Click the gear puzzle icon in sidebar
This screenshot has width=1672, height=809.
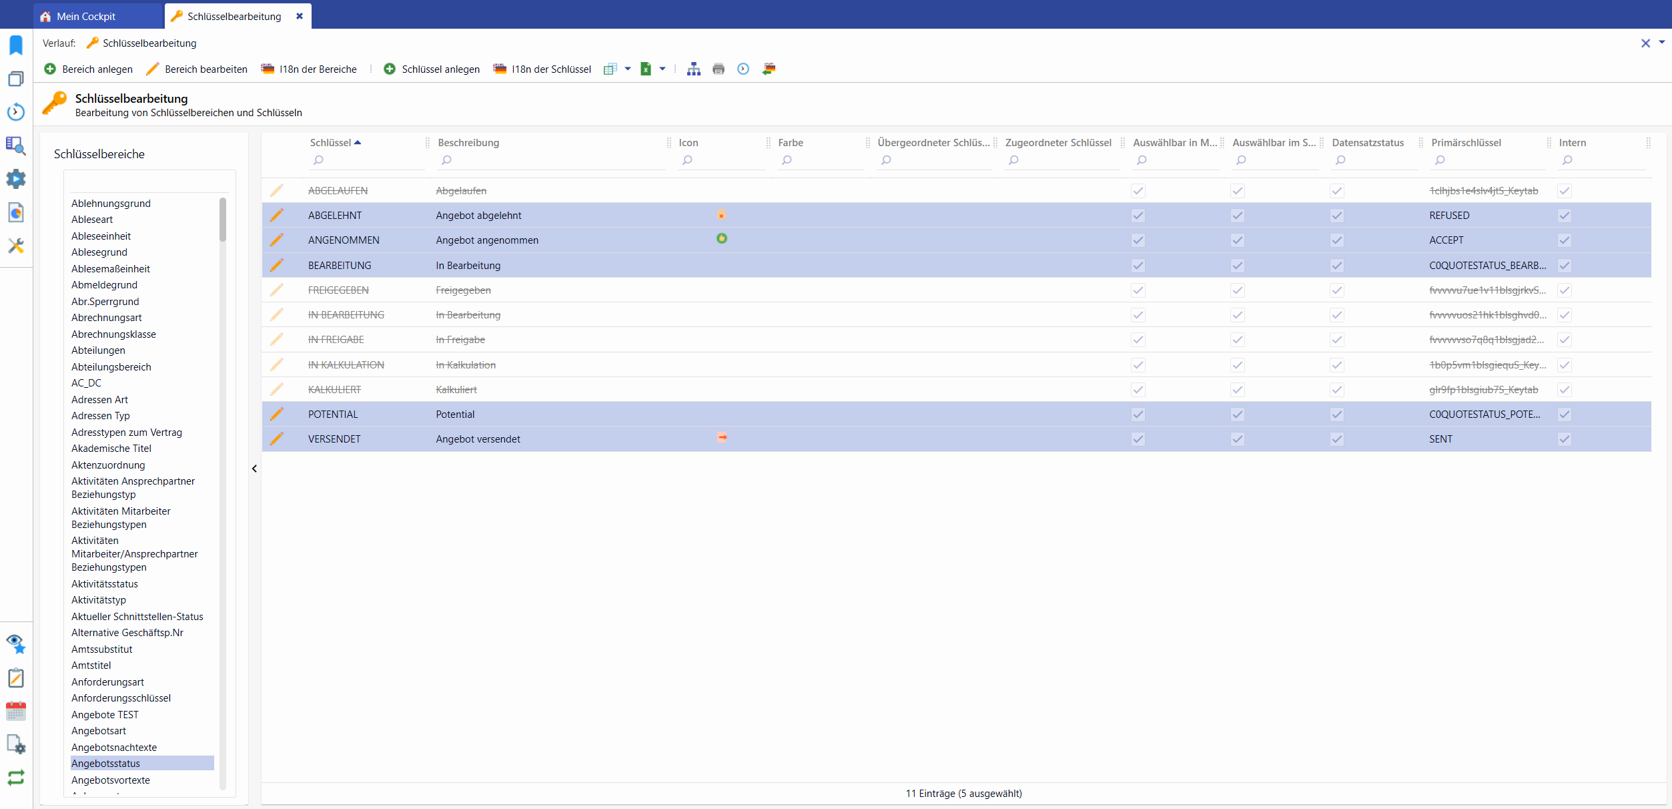click(x=16, y=179)
